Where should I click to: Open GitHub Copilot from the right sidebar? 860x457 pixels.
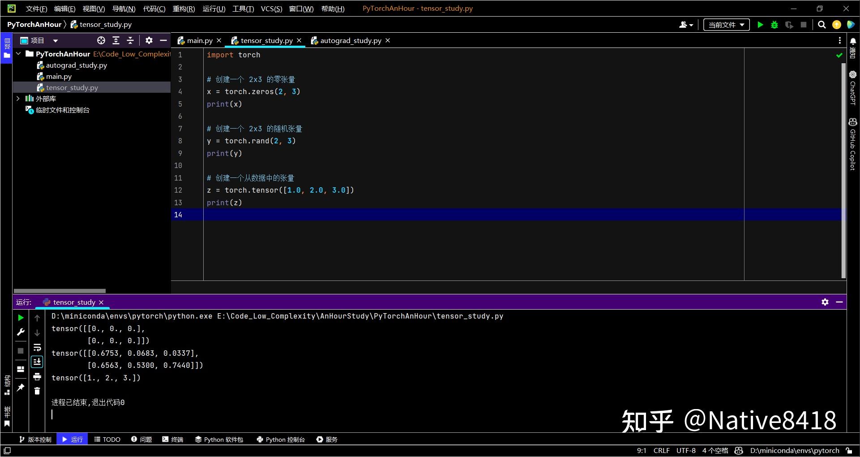(852, 122)
